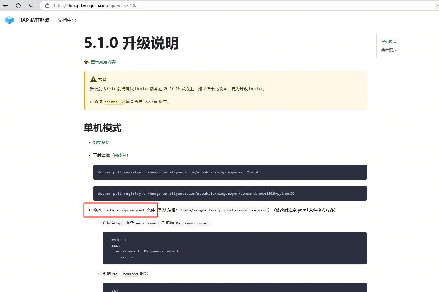Click inline code tag app in step i
The image size is (439, 292).
[x=120, y=223]
